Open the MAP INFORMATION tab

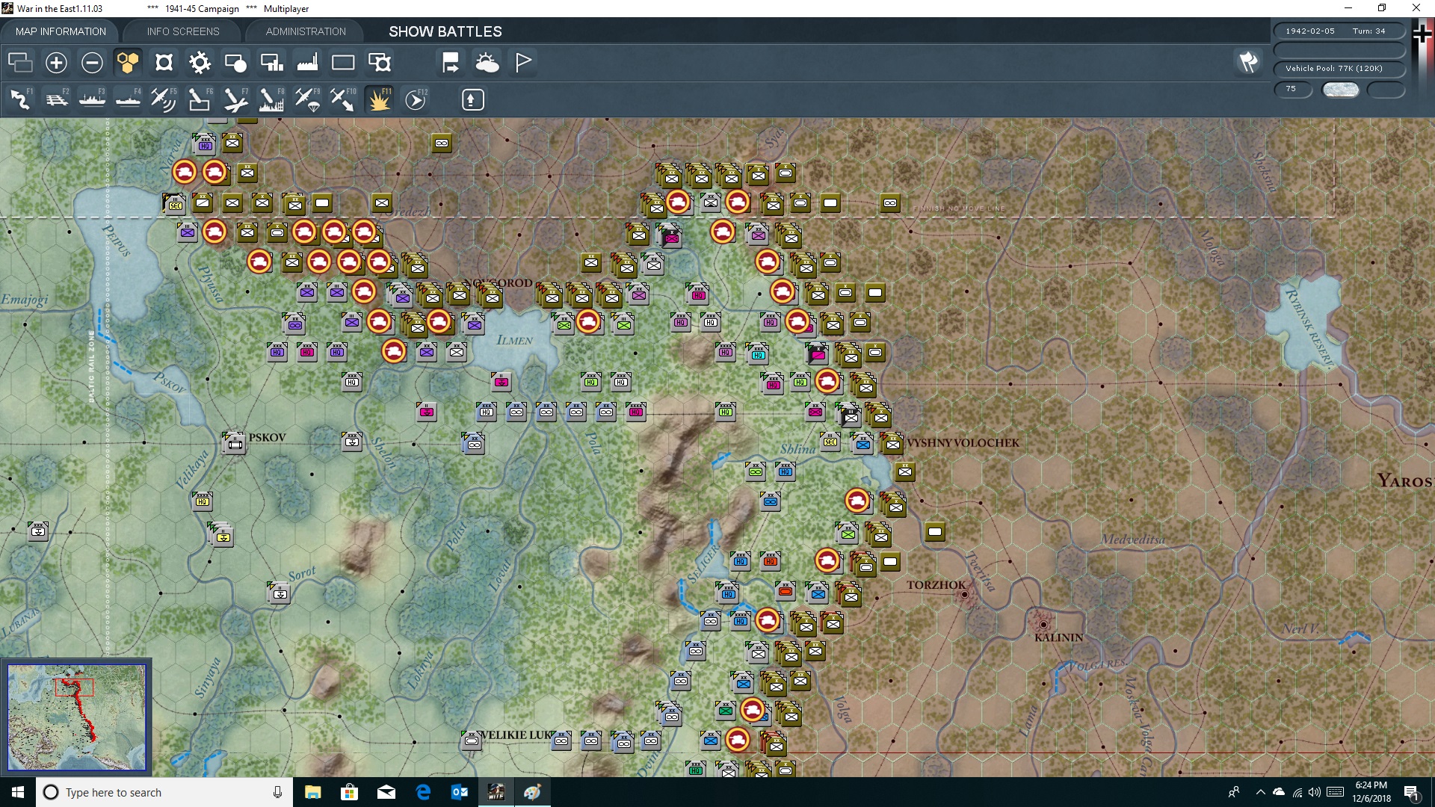[x=61, y=31]
